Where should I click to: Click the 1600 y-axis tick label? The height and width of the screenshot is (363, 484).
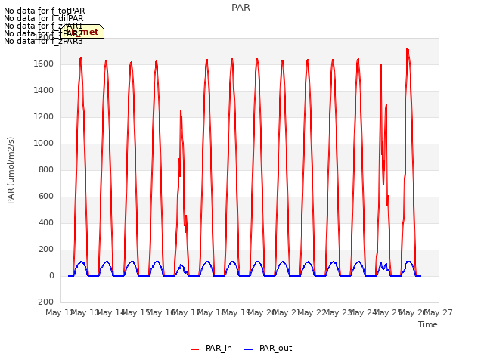click(44, 64)
